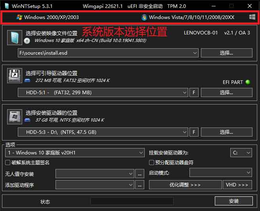The height and width of the screenshot is (211, 260).
Task: Expand the HDD-5:1 FAT32 boot drive dropdown
Action: click(x=185, y=92)
